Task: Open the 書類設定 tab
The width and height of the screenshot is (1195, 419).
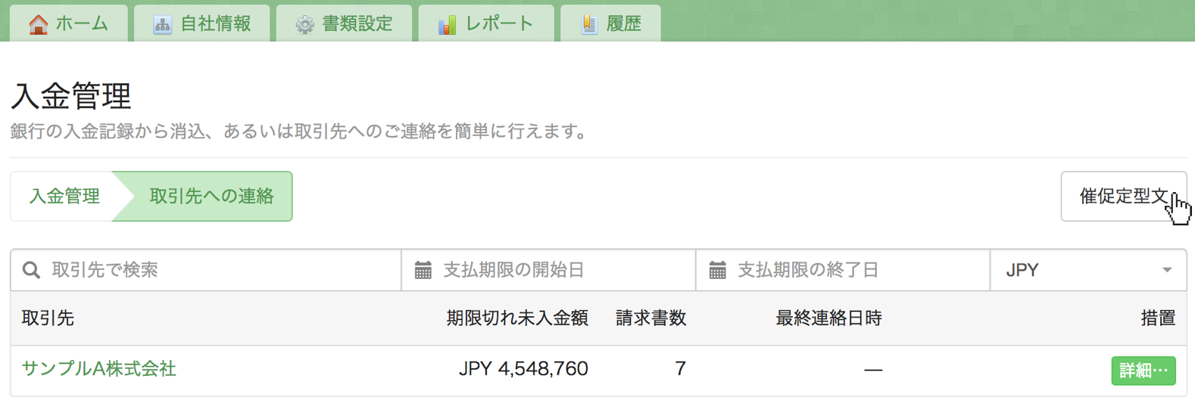Action: (x=345, y=23)
